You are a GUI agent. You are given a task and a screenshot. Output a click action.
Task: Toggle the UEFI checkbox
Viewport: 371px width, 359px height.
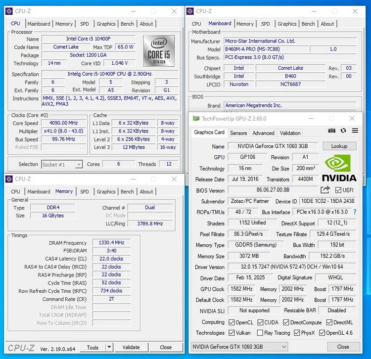338,190
